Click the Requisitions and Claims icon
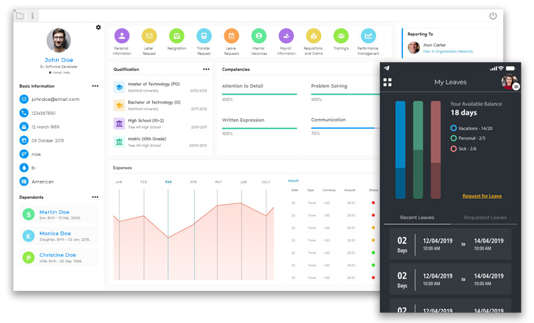 [313, 36]
